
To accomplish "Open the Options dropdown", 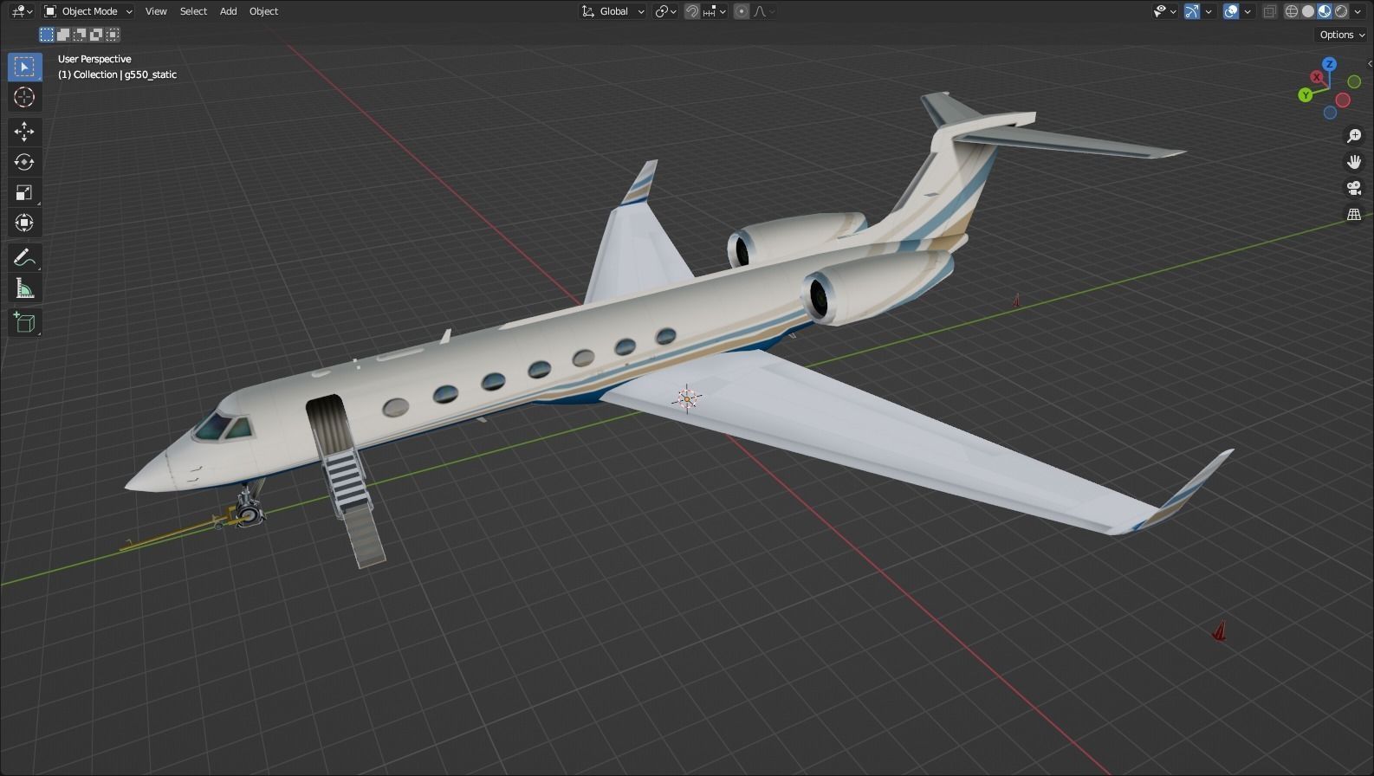I will [1341, 35].
